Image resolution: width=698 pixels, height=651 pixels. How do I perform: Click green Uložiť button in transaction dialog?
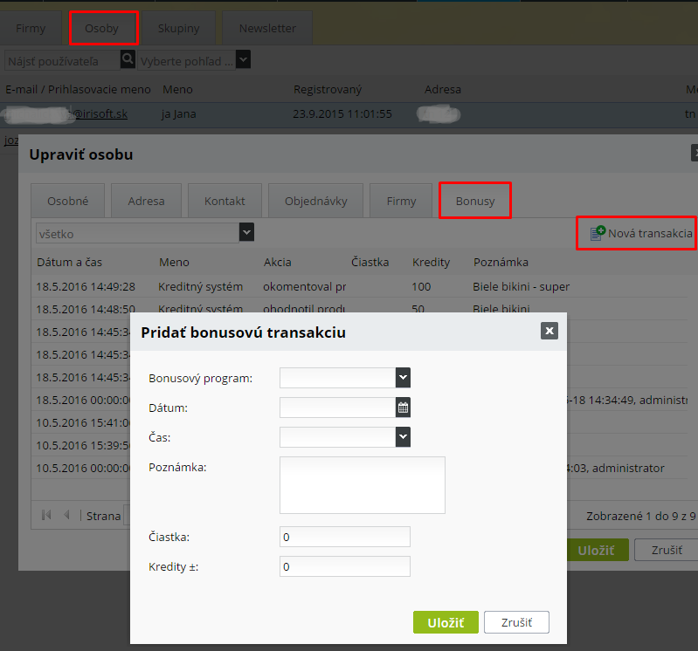(446, 622)
